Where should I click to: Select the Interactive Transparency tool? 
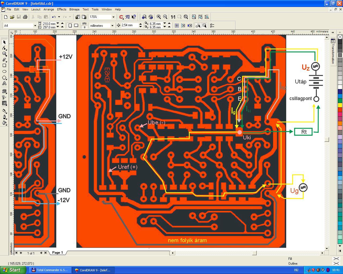pos(4,97)
